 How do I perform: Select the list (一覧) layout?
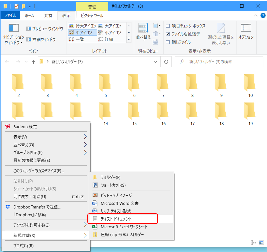(76, 39)
